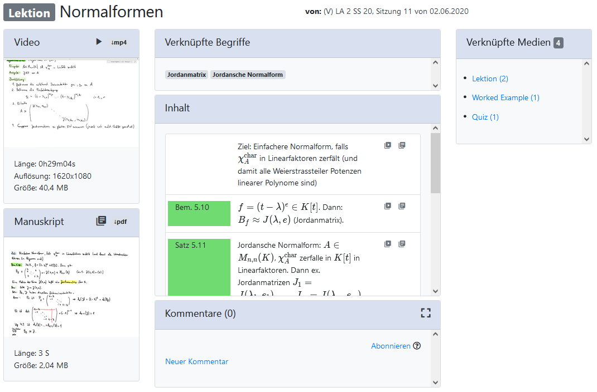Jump to video position for Bem. 5.10

coord(388,206)
